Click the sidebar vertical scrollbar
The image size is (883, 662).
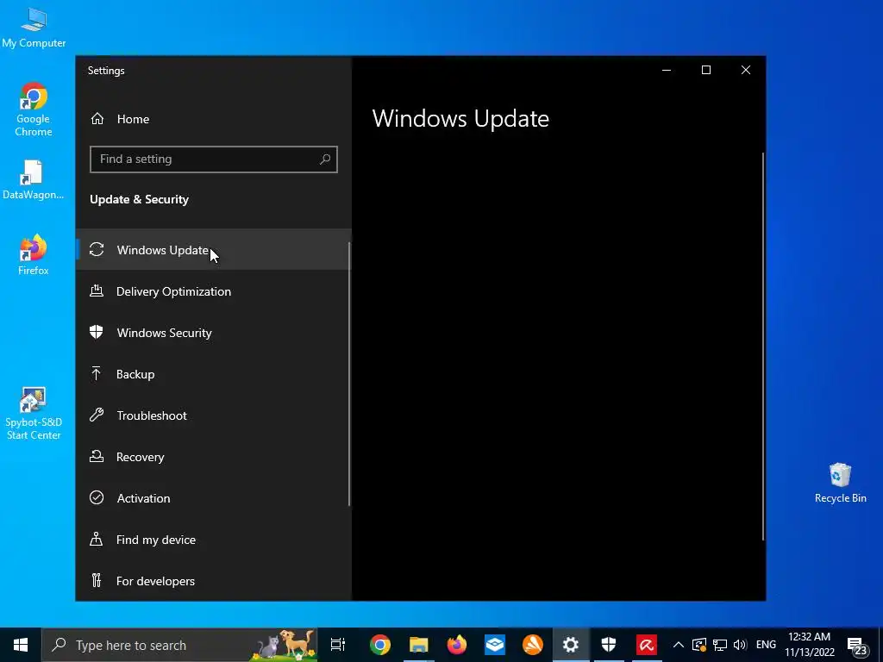(349, 374)
